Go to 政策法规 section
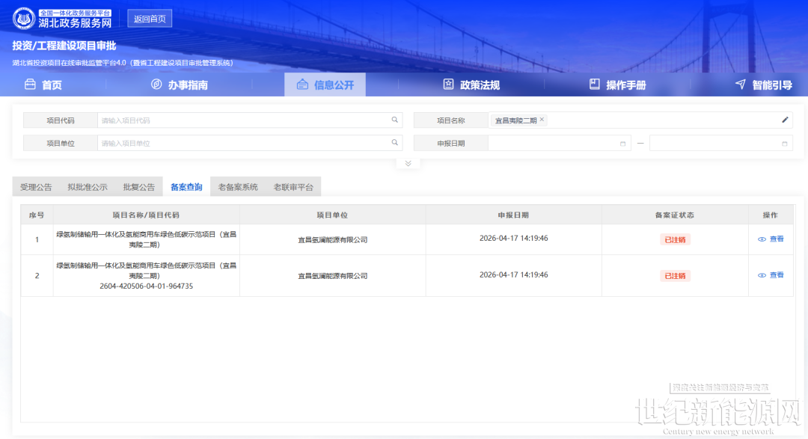808x439 pixels. click(x=471, y=85)
